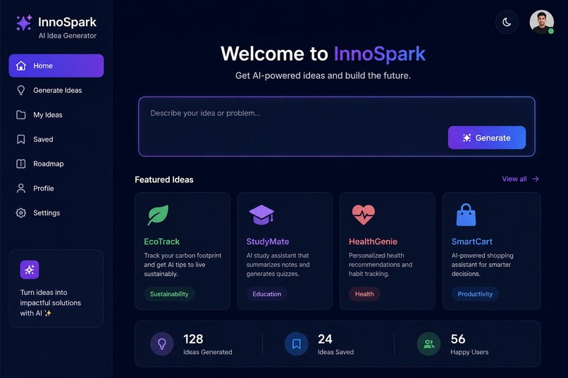Select the Home house icon in sidebar

[21, 66]
